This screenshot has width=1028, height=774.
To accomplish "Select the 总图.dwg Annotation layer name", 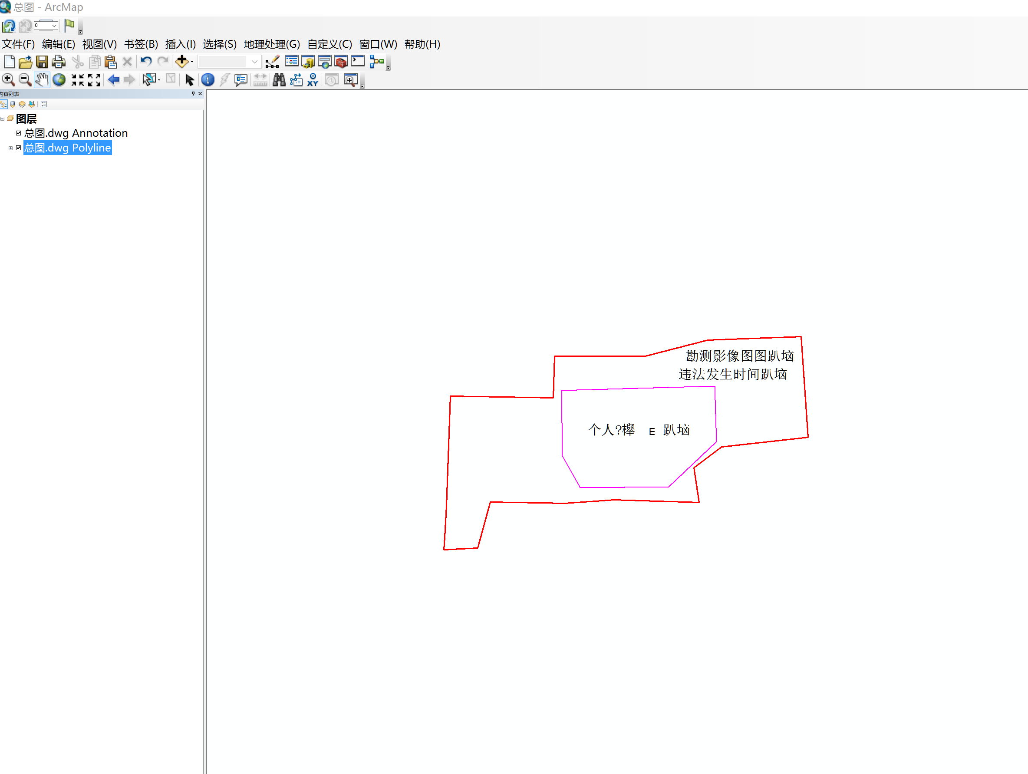I will (76, 133).
